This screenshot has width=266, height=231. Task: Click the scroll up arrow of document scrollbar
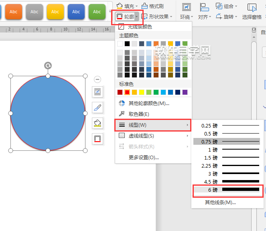(254, 37)
